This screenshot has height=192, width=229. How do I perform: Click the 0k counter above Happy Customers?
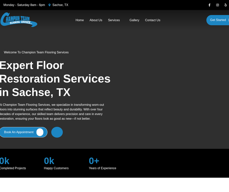(49, 161)
